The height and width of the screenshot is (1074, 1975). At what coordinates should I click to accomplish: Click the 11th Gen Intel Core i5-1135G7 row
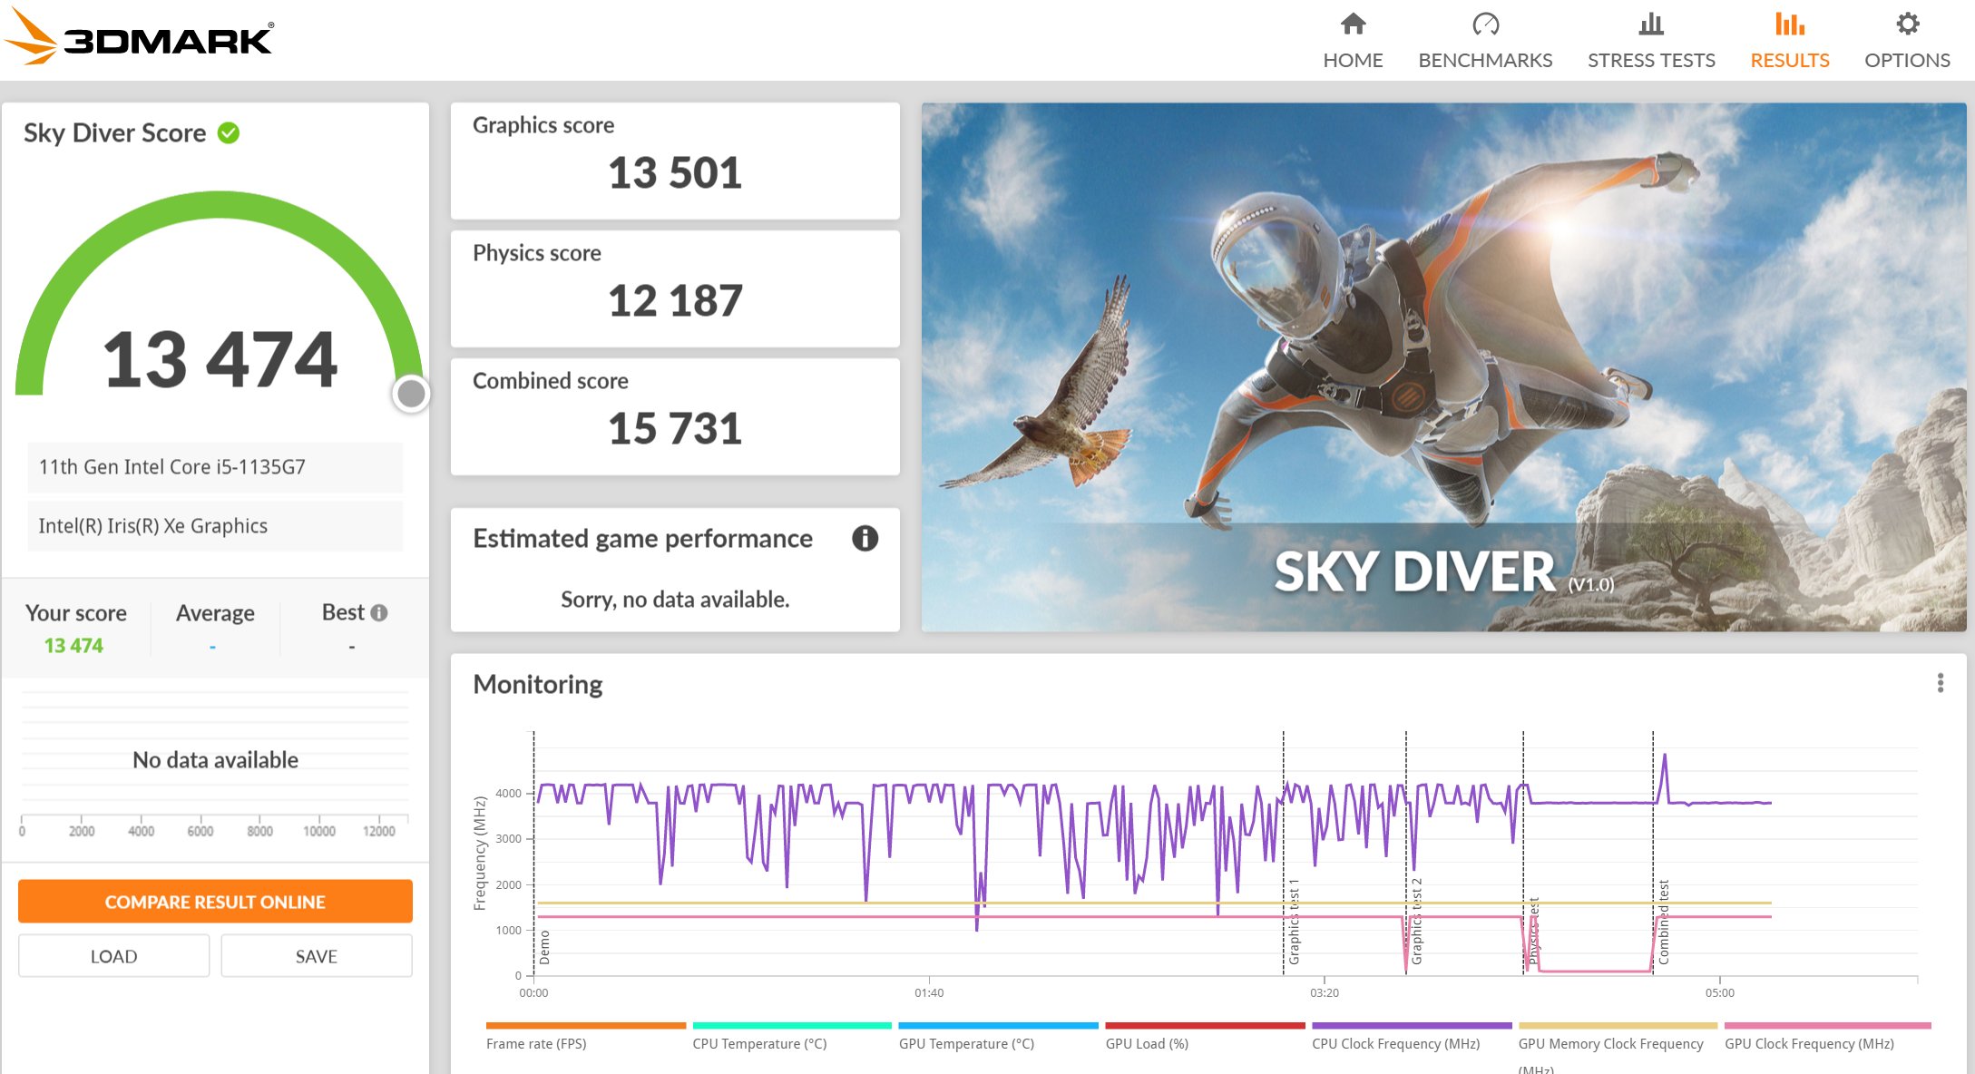215,467
